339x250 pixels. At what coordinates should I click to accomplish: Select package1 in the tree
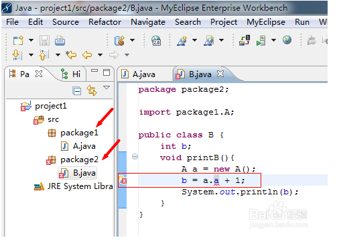[73, 133]
